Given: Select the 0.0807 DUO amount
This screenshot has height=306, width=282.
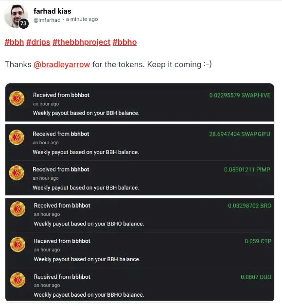Looking at the screenshot, I should [x=256, y=277].
